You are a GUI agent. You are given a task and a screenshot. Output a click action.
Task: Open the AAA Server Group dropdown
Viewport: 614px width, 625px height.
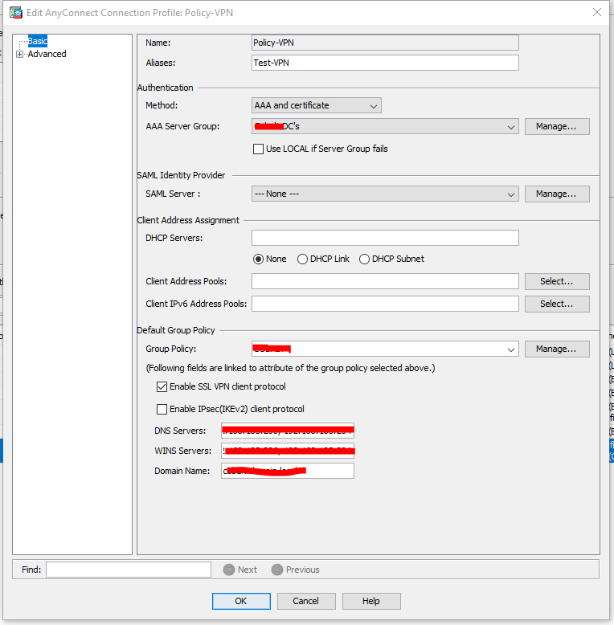(x=385, y=126)
